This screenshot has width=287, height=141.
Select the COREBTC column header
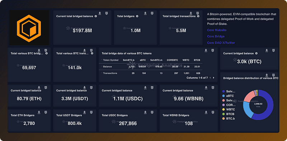tap(172, 60)
